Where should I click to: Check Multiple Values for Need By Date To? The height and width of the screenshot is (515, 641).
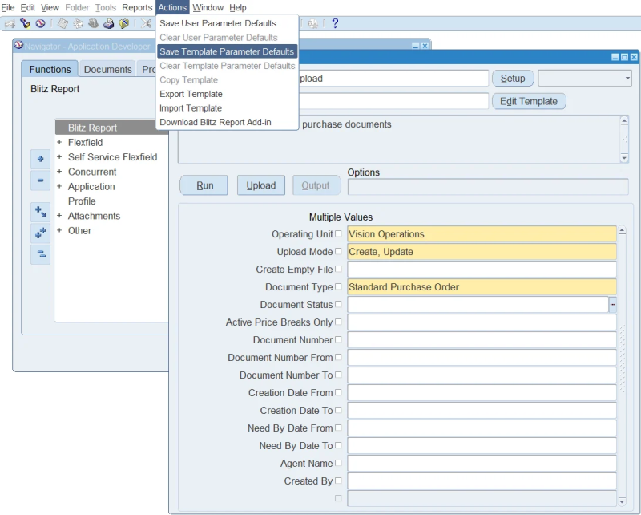pos(338,445)
